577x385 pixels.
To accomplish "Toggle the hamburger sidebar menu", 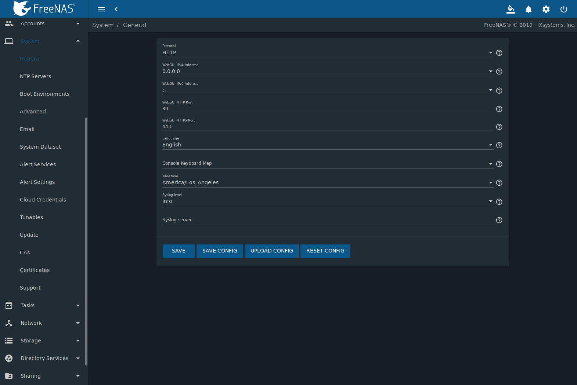I will [101, 9].
